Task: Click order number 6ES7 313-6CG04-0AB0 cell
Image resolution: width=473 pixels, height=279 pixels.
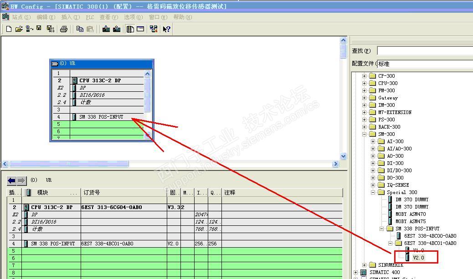Action: point(123,207)
